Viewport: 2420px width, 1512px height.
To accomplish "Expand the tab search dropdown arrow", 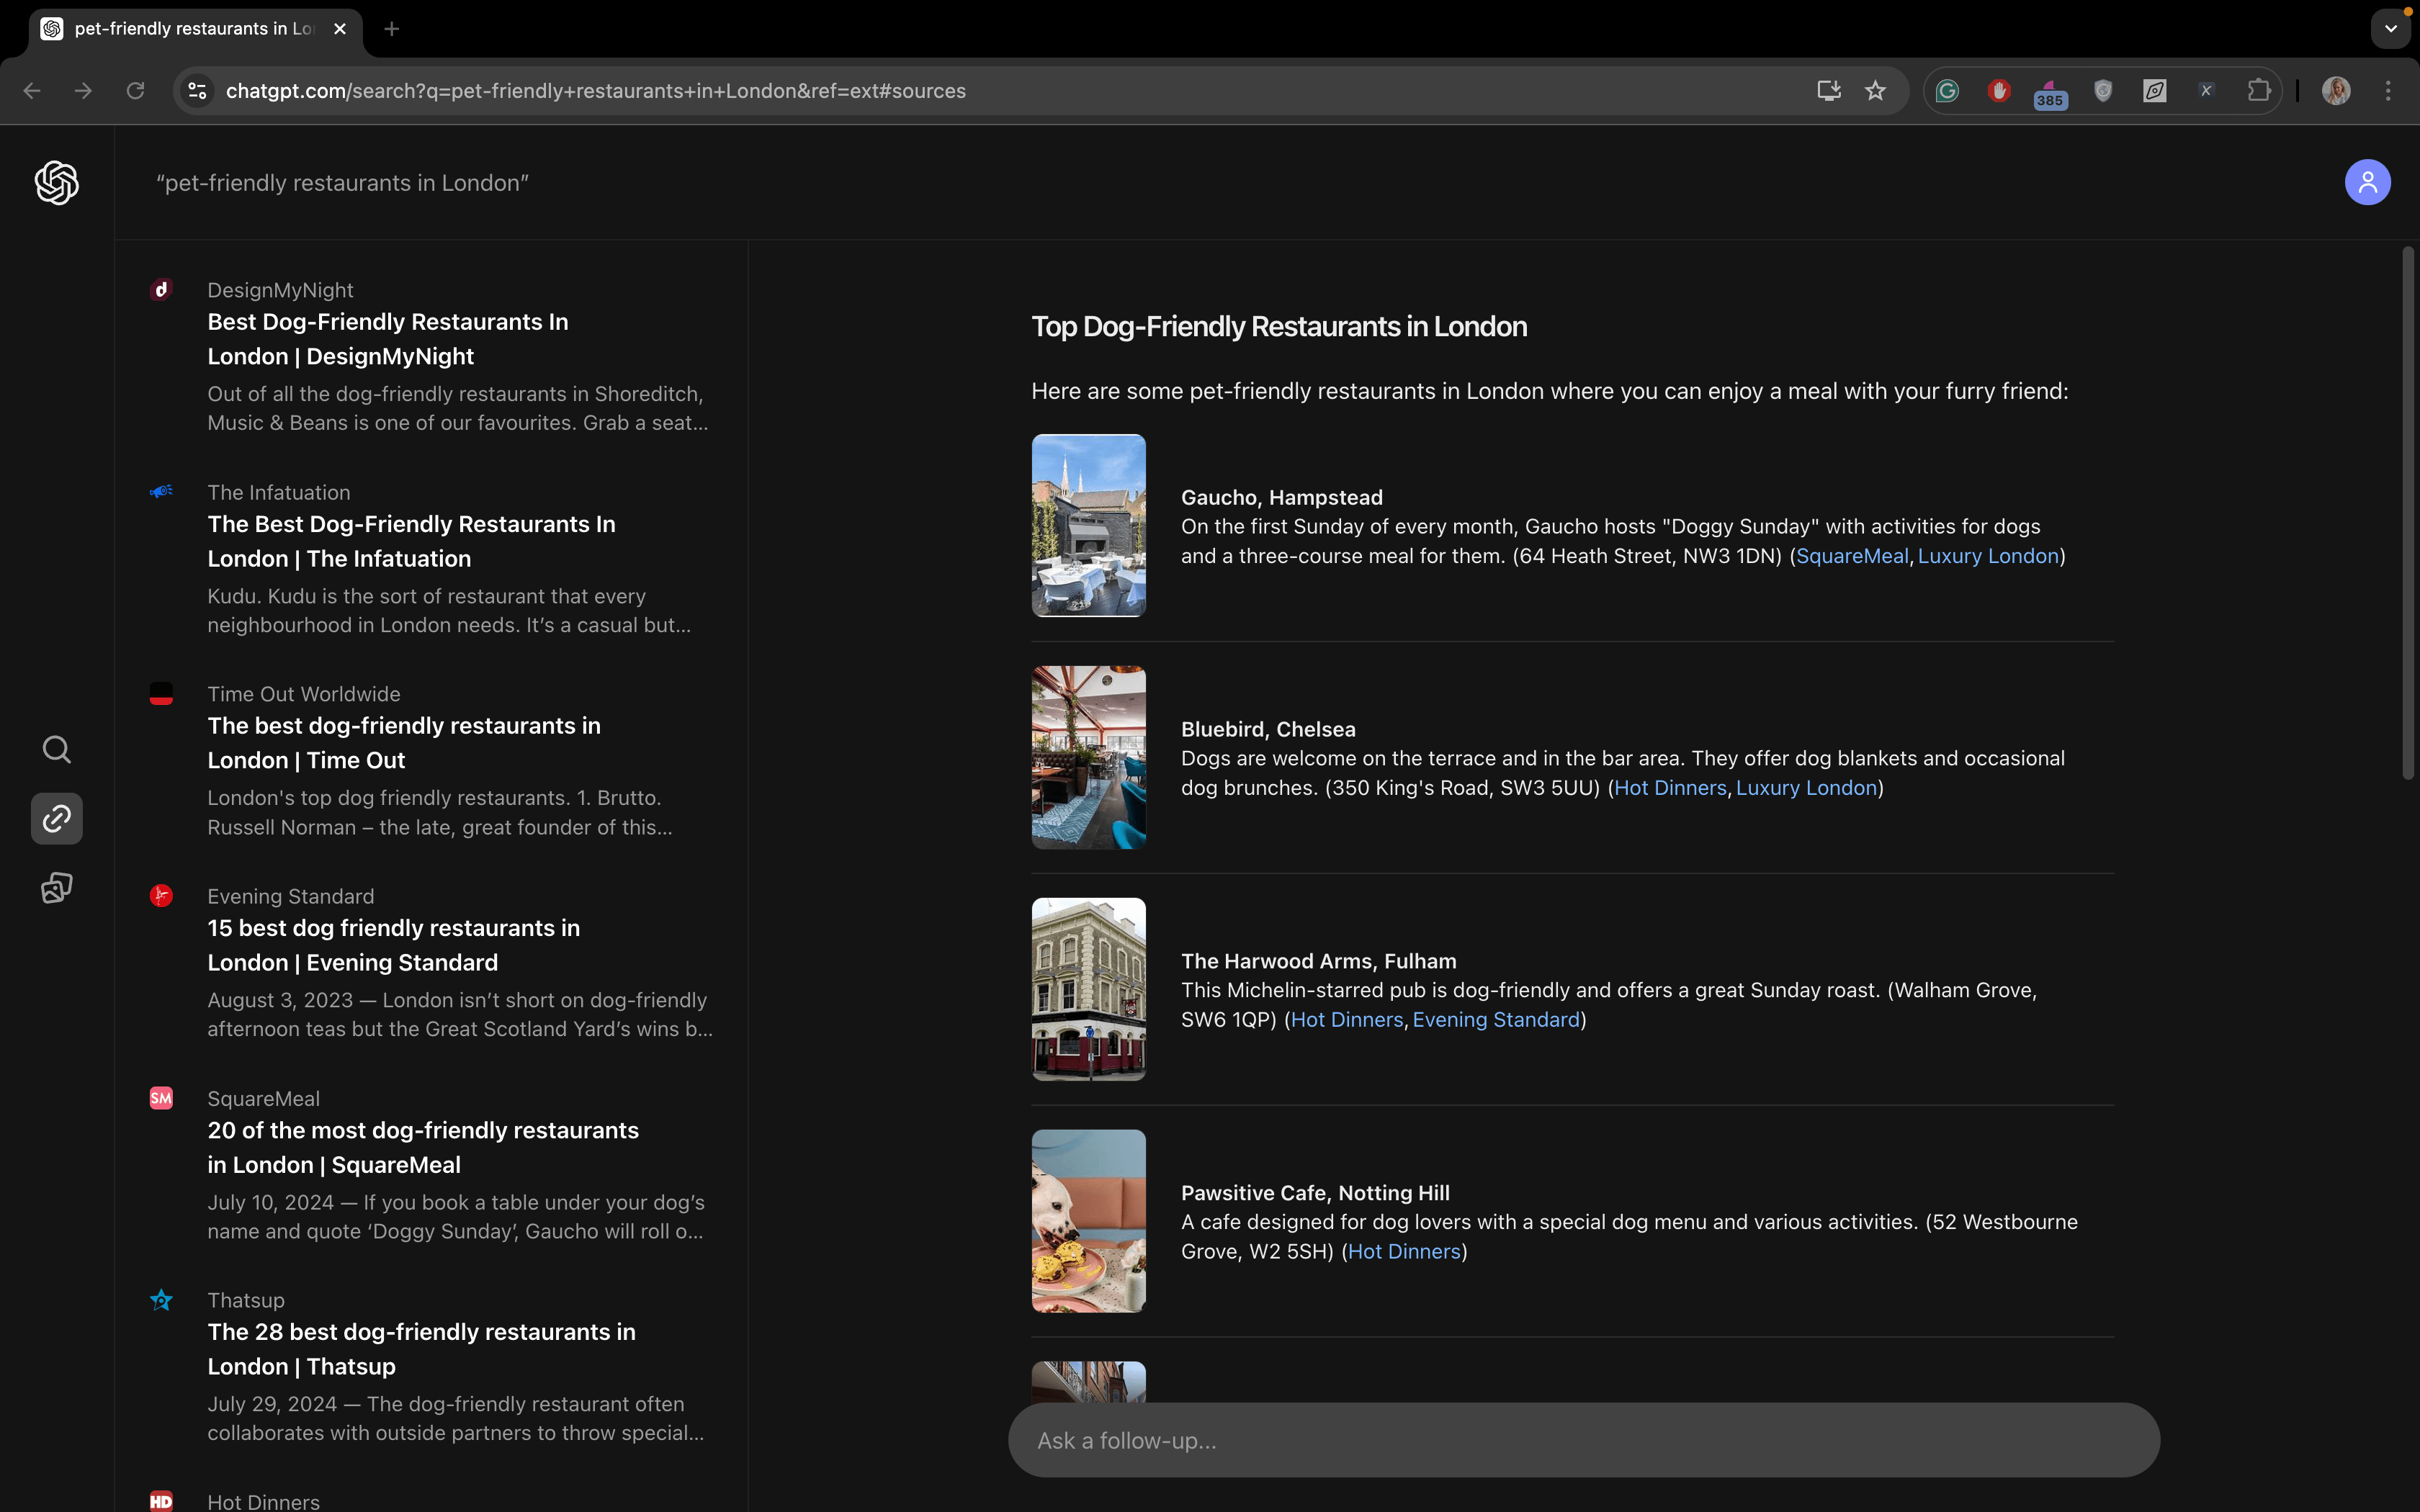I will click(x=2391, y=29).
